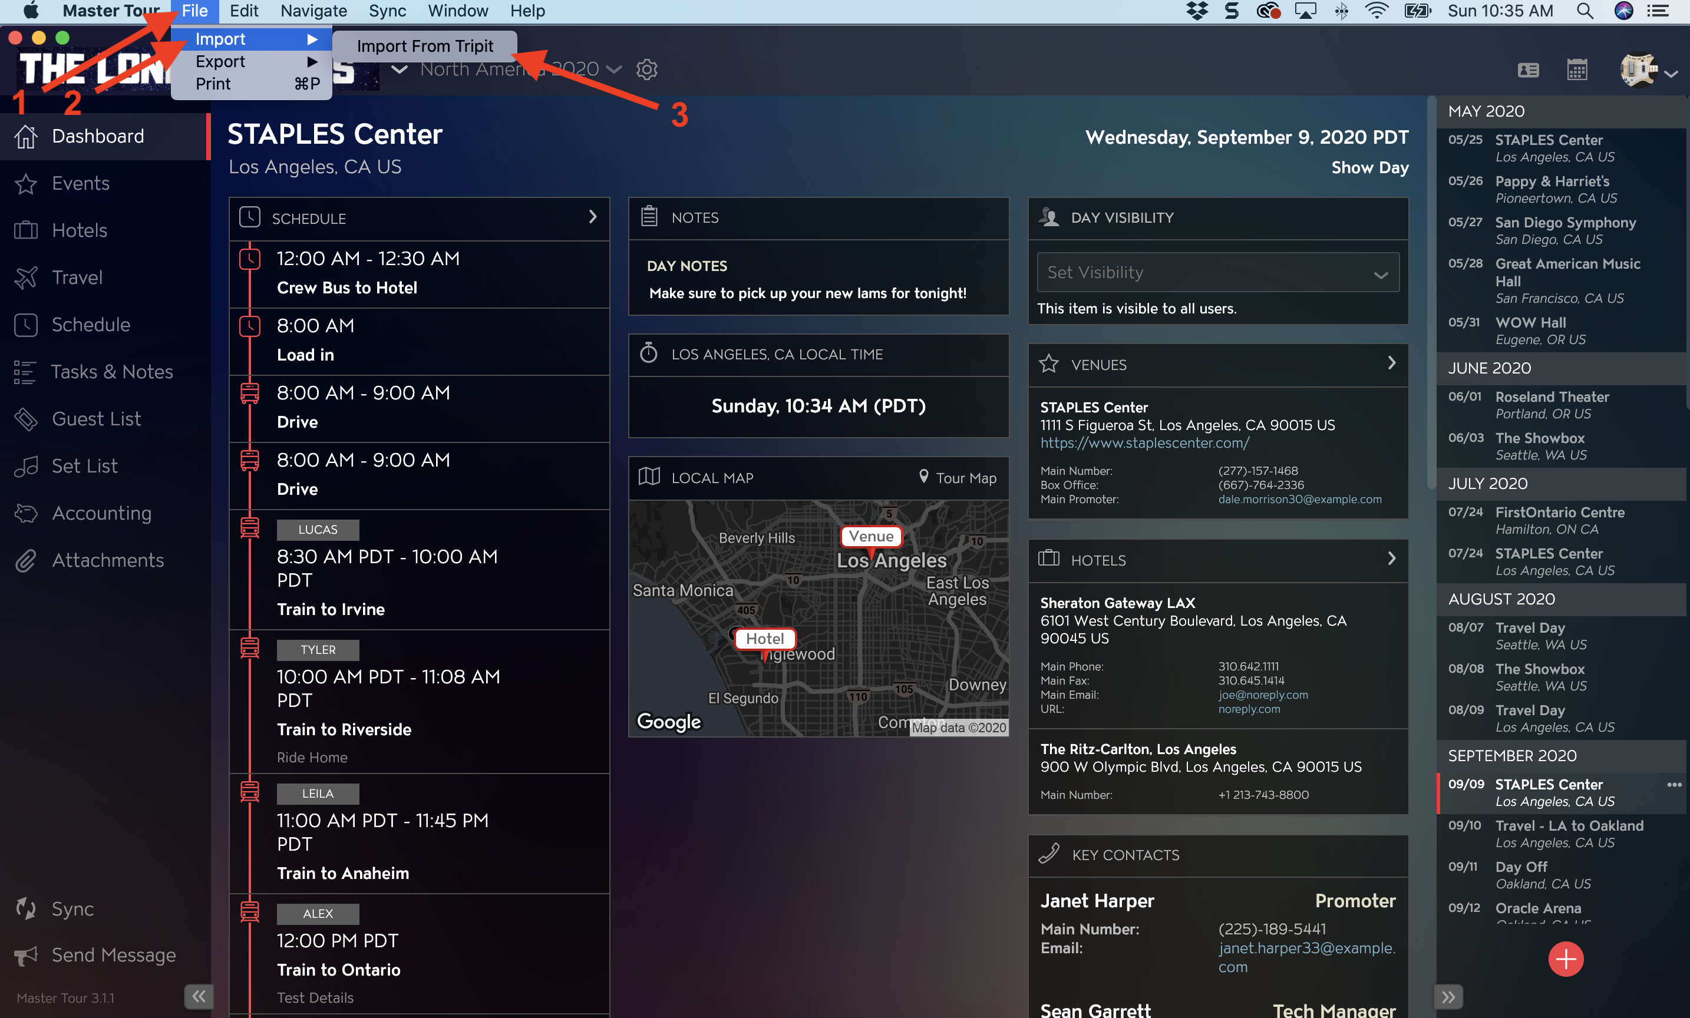
Task: Select 07/24 FirstOntario Centre event
Action: pos(1561,521)
